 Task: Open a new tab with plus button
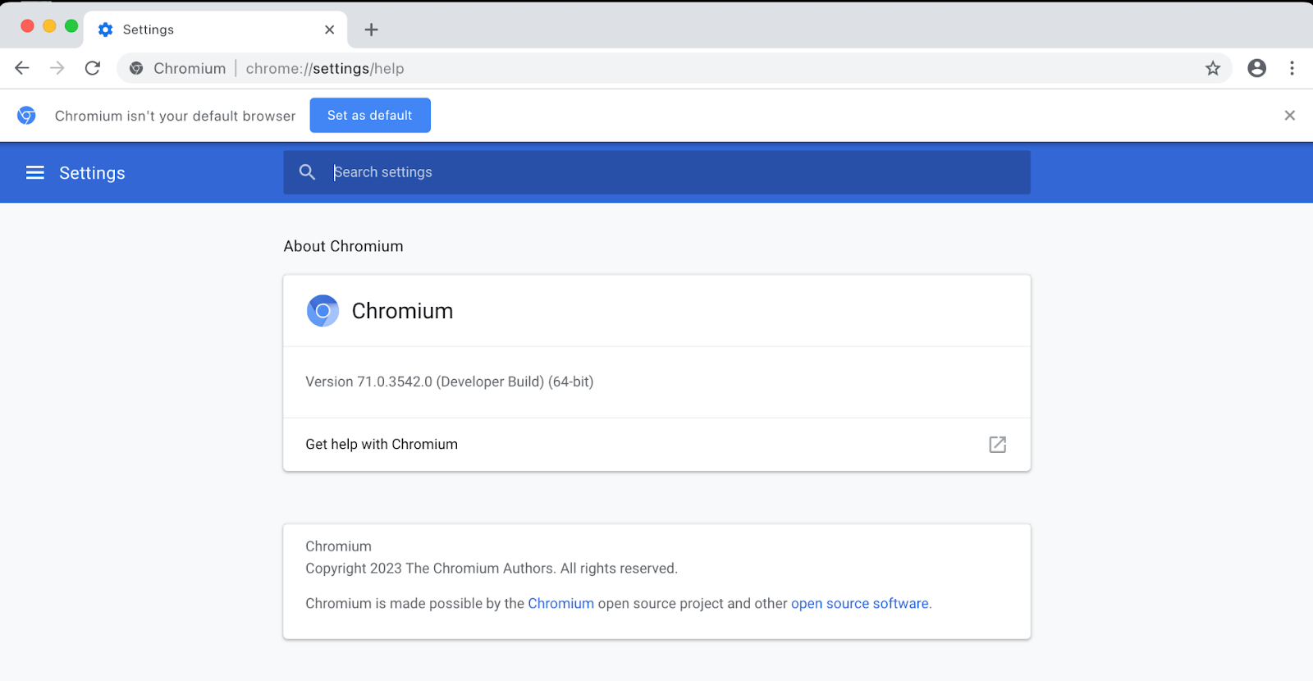371,30
